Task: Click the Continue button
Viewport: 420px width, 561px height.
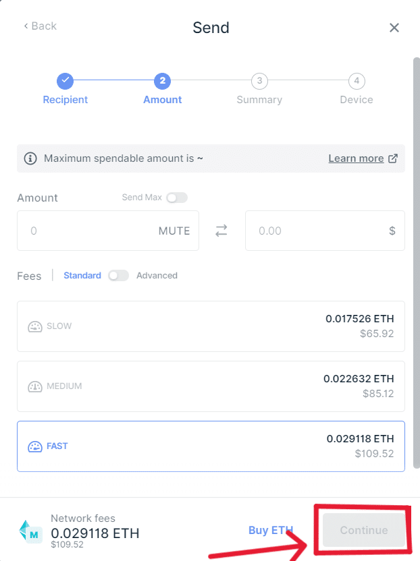Action: tap(363, 530)
